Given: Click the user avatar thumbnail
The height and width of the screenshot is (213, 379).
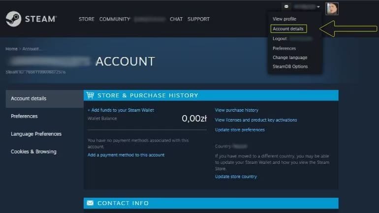Looking at the screenshot, I should [332, 8].
